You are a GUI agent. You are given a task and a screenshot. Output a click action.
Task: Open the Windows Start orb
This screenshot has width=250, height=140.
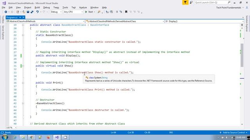5,137
